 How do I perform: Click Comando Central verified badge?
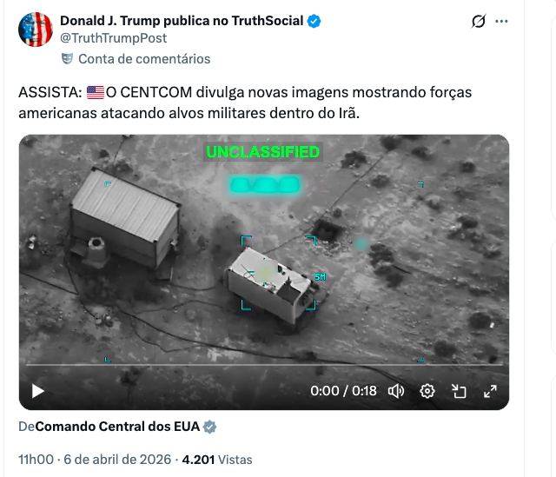(x=209, y=427)
